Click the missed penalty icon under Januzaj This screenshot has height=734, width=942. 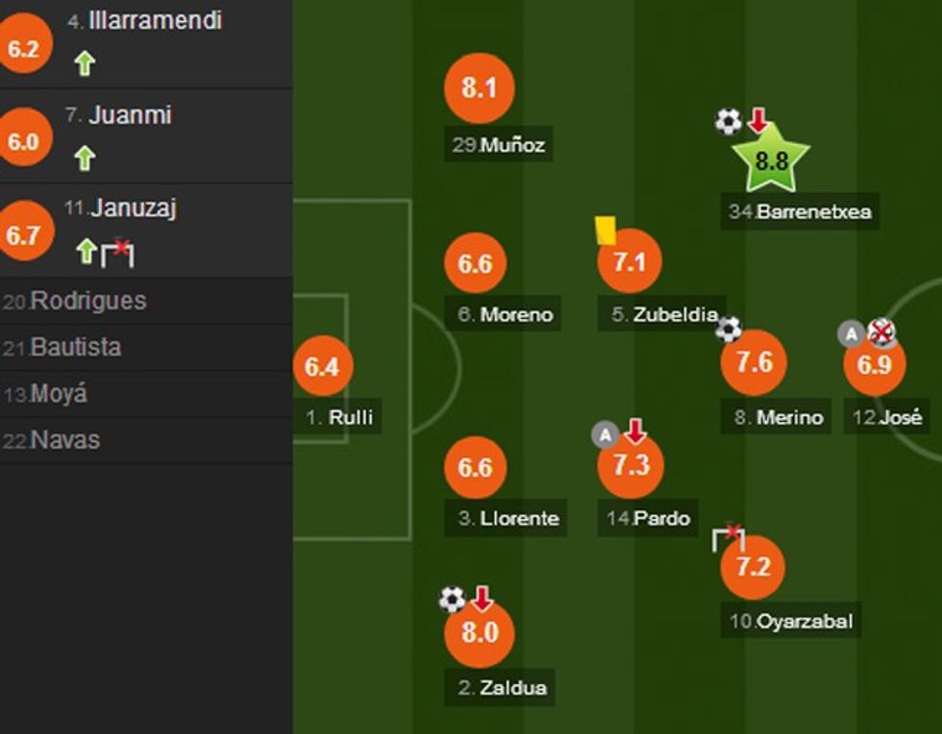click(118, 252)
